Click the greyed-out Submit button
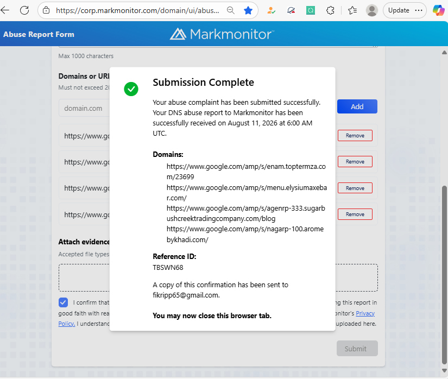The image size is (448, 379). [x=357, y=349]
